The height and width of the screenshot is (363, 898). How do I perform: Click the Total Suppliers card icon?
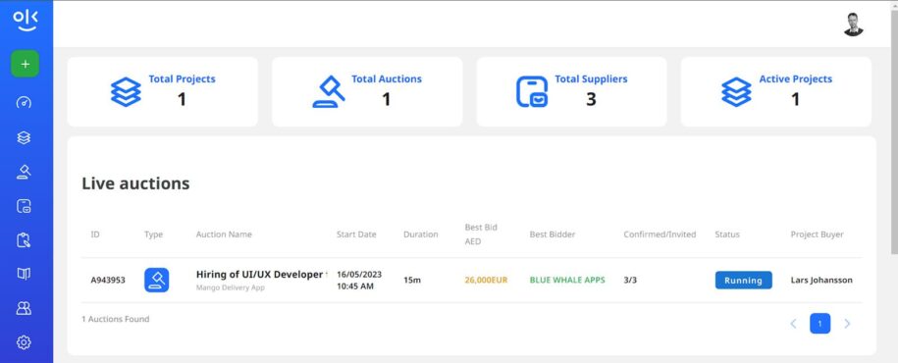(532, 91)
